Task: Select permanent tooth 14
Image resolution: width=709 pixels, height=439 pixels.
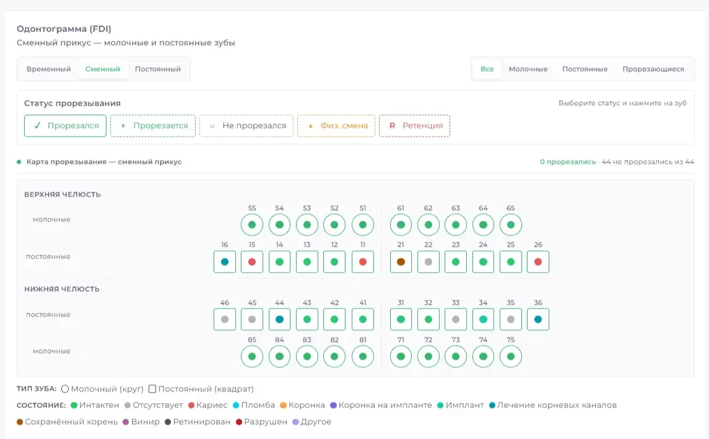Action: [x=279, y=262]
